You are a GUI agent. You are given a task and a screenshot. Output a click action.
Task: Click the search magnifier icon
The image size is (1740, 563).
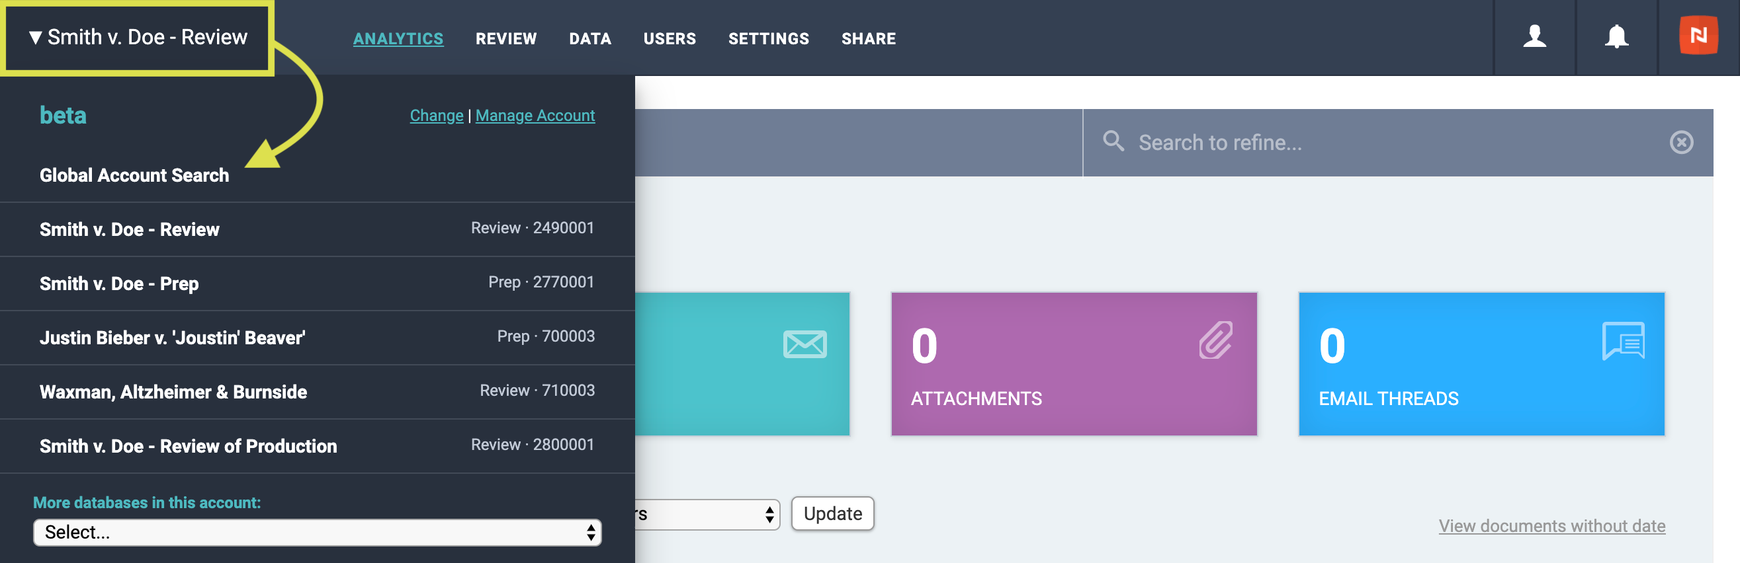tap(1113, 141)
